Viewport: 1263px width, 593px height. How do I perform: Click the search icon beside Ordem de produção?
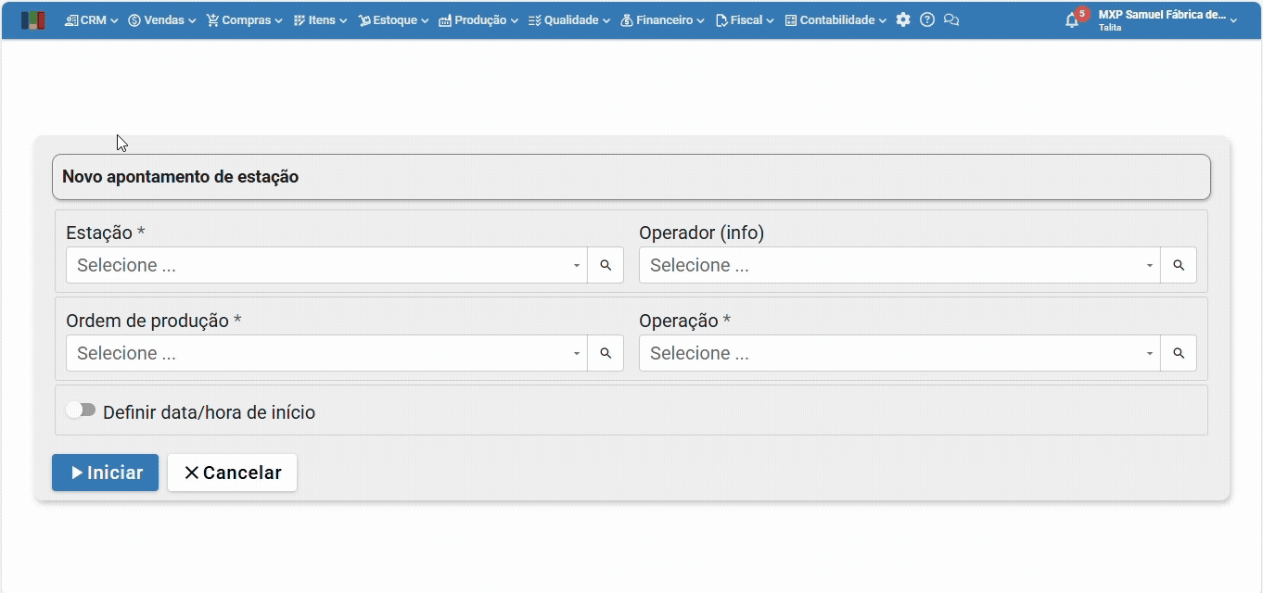point(606,353)
